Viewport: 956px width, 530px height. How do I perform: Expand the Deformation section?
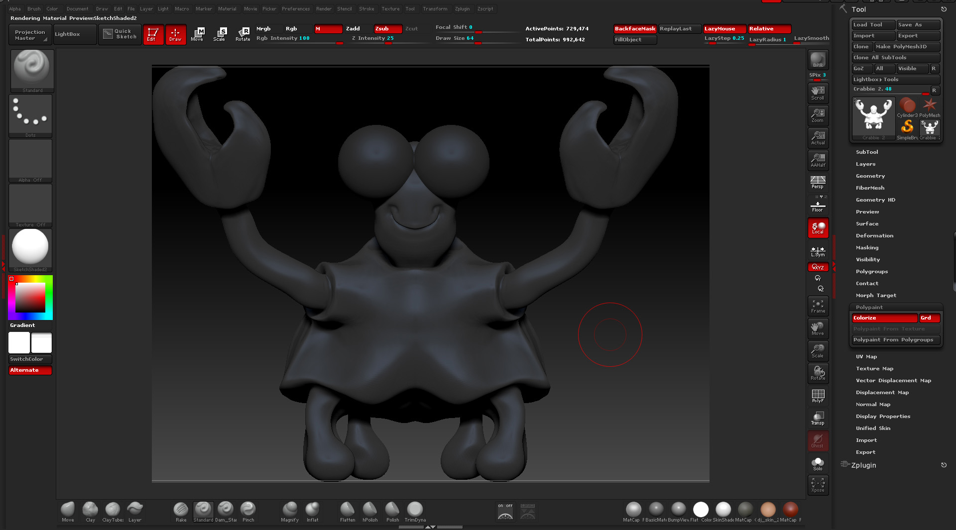874,236
